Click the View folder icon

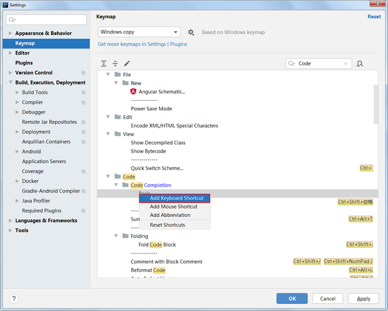tap(118, 134)
